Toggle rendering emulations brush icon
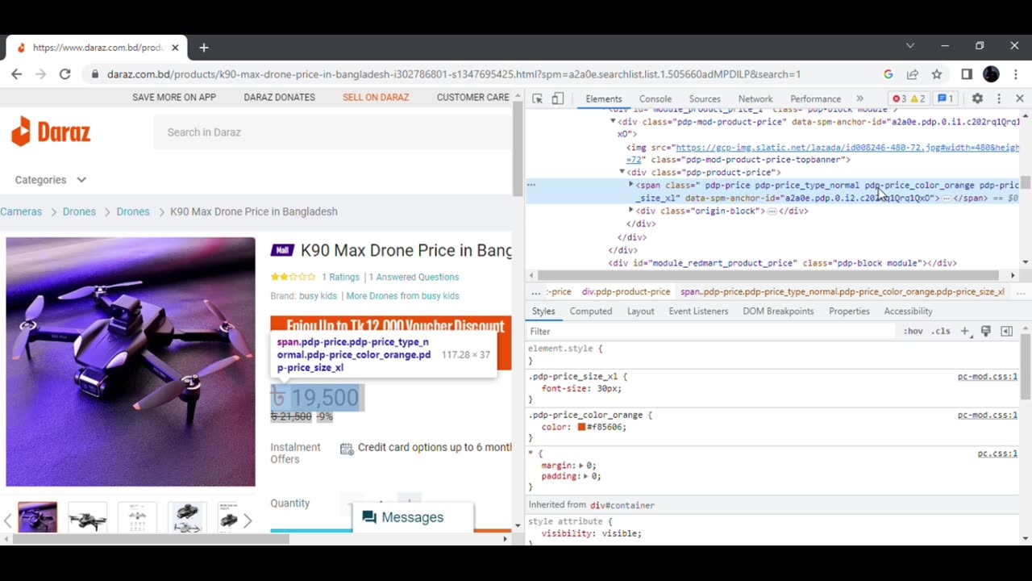This screenshot has height=581, width=1032. pyautogui.click(x=985, y=331)
